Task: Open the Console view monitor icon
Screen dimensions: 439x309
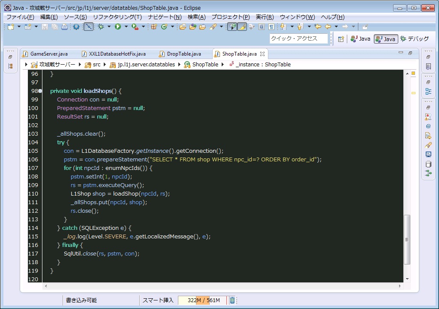Action: pos(428,154)
